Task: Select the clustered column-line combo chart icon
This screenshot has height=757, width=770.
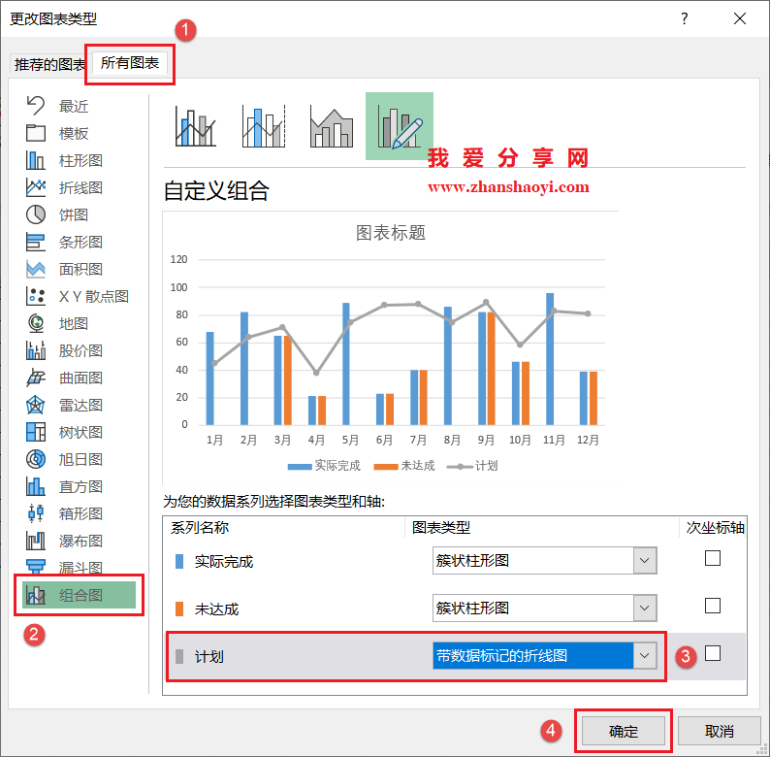Action: [x=196, y=126]
